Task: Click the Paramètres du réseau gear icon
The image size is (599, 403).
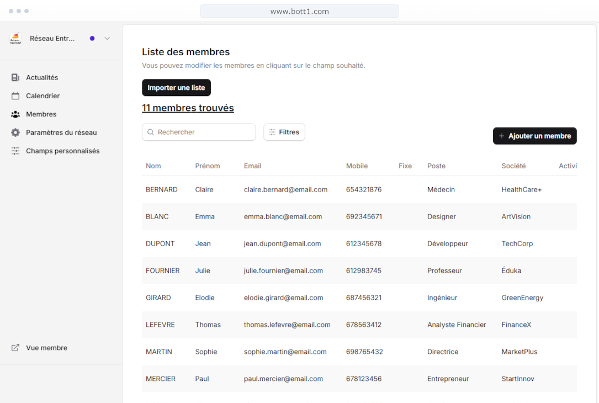Action: pyautogui.click(x=15, y=132)
